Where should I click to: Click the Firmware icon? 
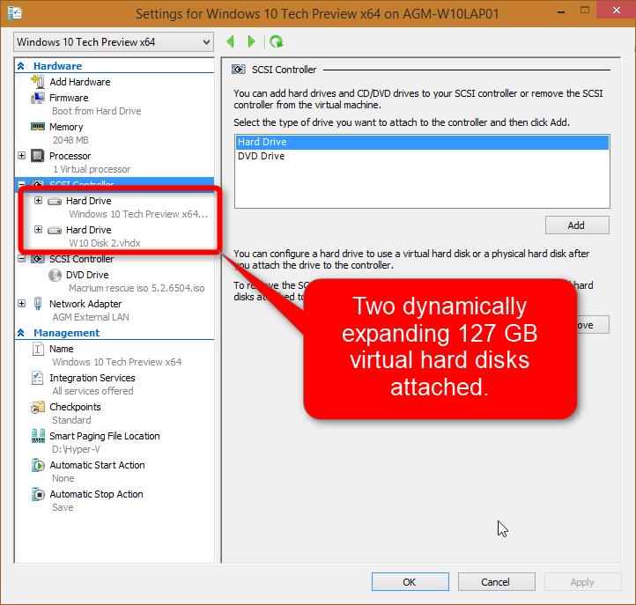[x=38, y=98]
